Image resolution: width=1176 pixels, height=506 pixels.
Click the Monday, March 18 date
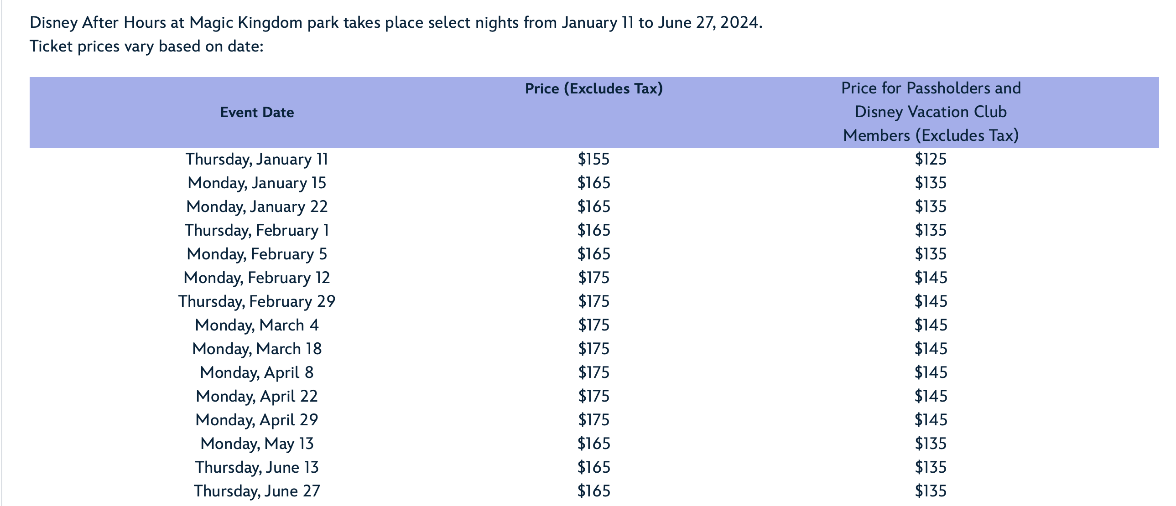coord(256,349)
